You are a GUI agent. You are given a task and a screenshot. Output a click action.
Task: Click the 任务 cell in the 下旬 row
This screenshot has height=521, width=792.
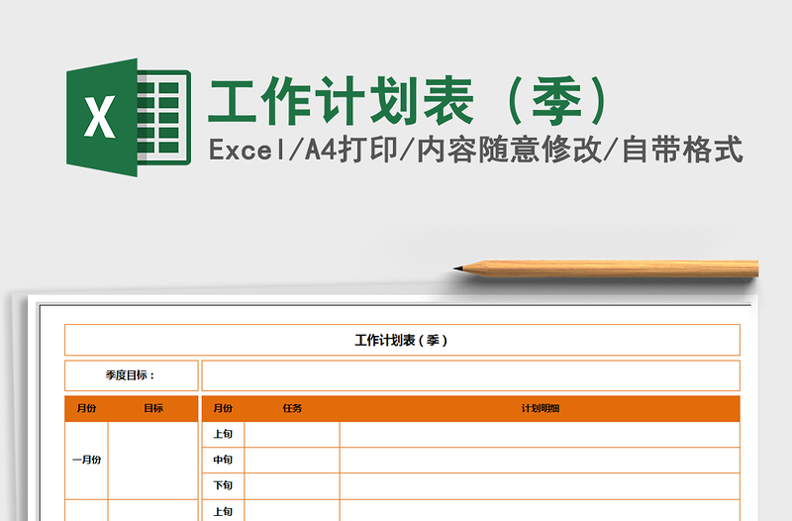tap(292, 486)
